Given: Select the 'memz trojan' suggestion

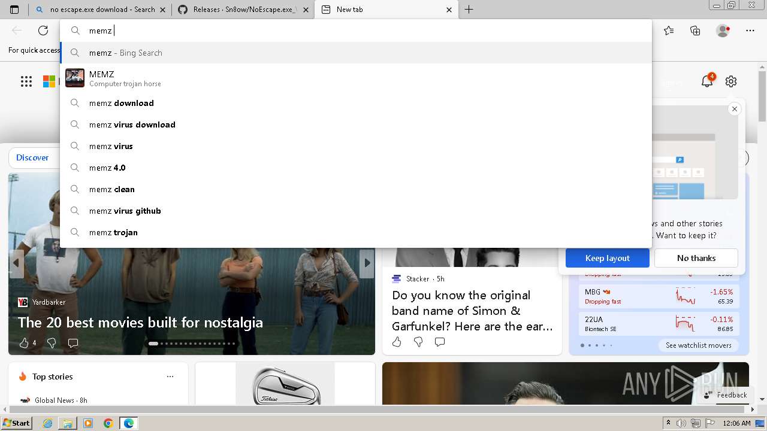Looking at the screenshot, I should pyautogui.click(x=356, y=232).
